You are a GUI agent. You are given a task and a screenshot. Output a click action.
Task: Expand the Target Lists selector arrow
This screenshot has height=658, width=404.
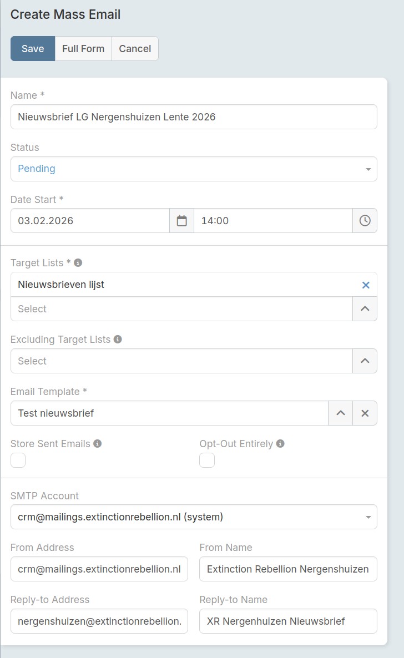[x=365, y=309]
